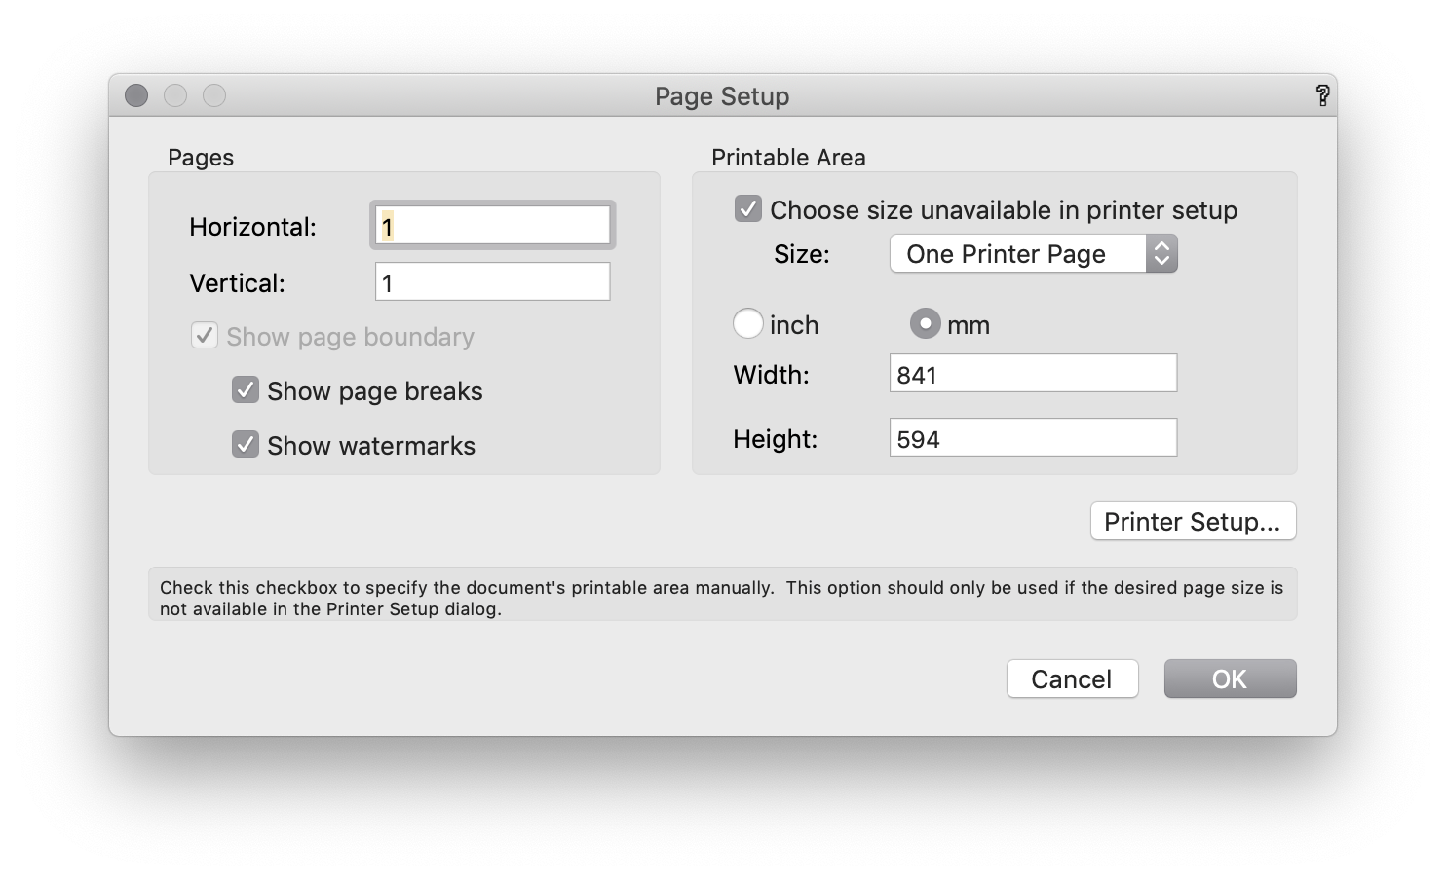Click the Horizontal pages input field

click(491, 224)
